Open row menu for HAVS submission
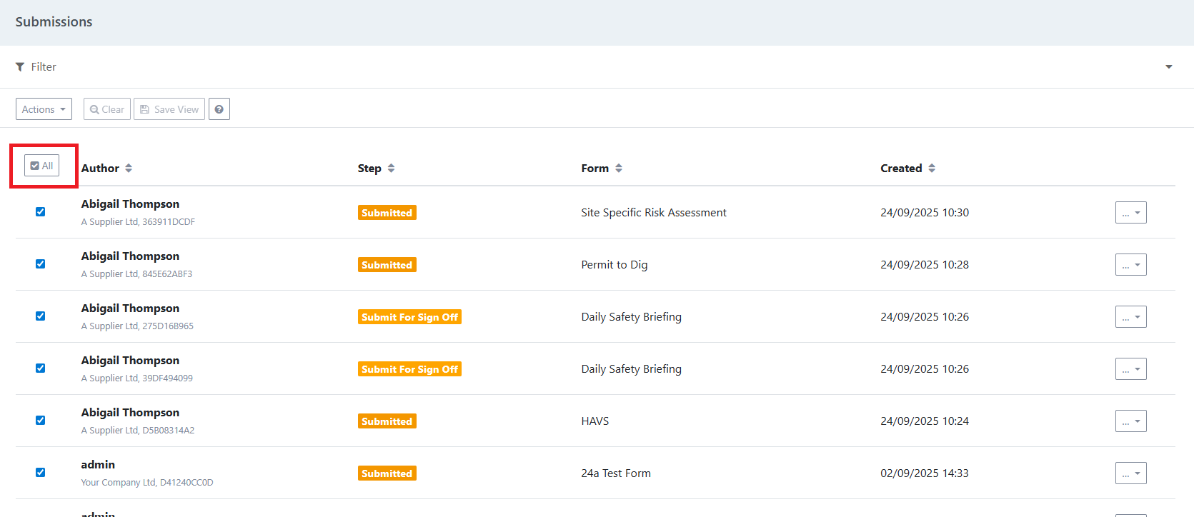Image resolution: width=1194 pixels, height=517 pixels. 1130,421
